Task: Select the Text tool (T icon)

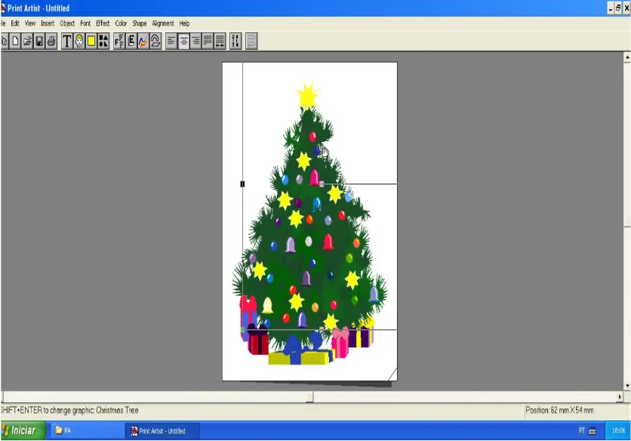Action: [67, 41]
